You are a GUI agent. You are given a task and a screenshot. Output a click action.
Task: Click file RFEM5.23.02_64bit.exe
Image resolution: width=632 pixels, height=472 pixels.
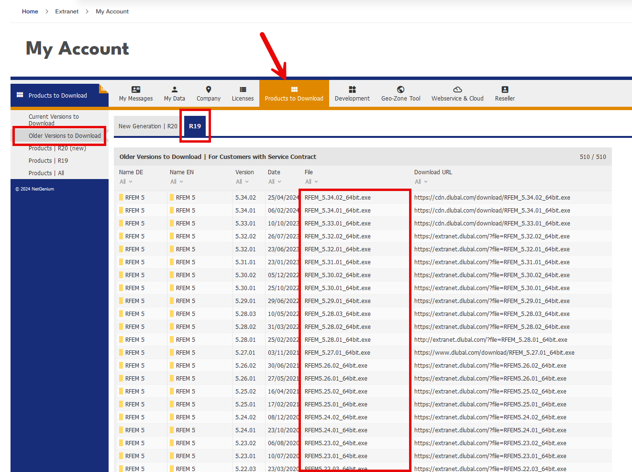coord(336,443)
